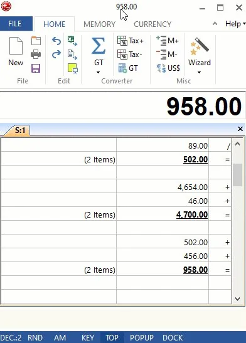246x343 pixels.
Task: Switch to the HOME tab
Action: point(54,24)
